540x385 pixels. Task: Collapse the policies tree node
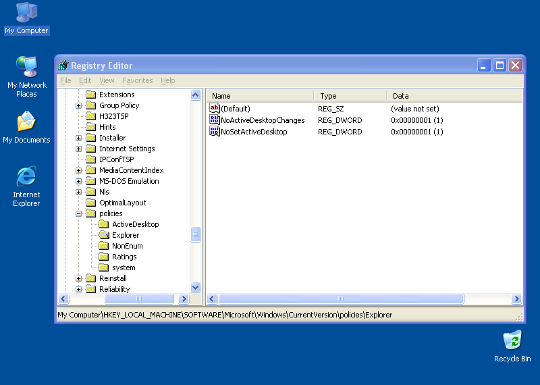(x=78, y=213)
